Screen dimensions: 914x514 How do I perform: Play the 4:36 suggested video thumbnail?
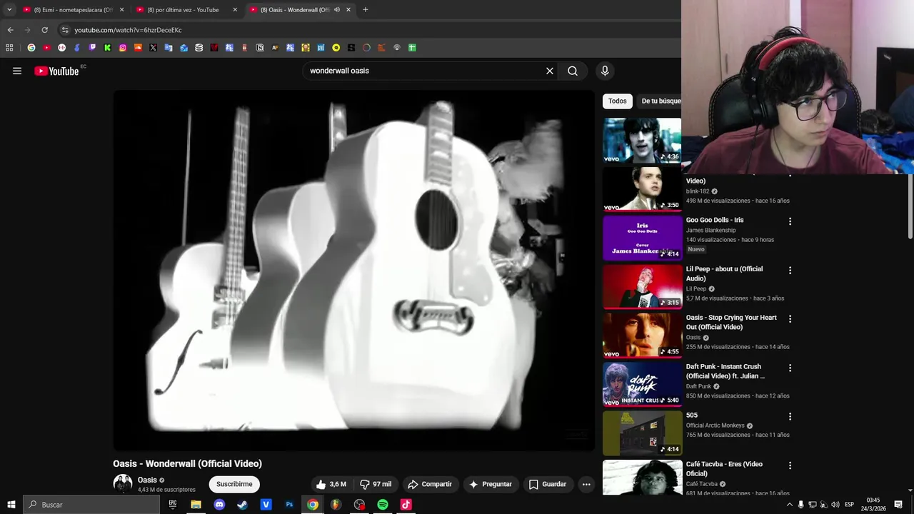pyautogui.click(x=642, y=140)
